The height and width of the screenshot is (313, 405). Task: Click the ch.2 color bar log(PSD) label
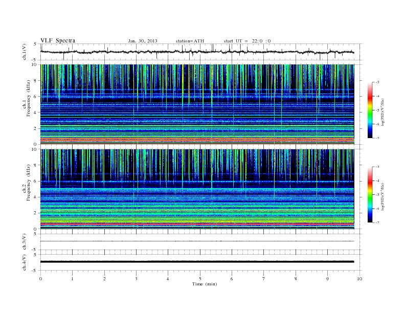[382, 196]
